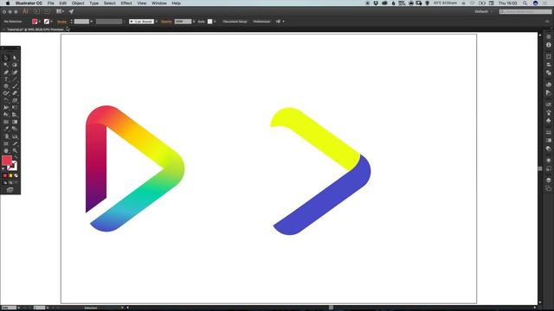Open the File menu
Viewport: 554px width, 311px height.
coord(51,3)
